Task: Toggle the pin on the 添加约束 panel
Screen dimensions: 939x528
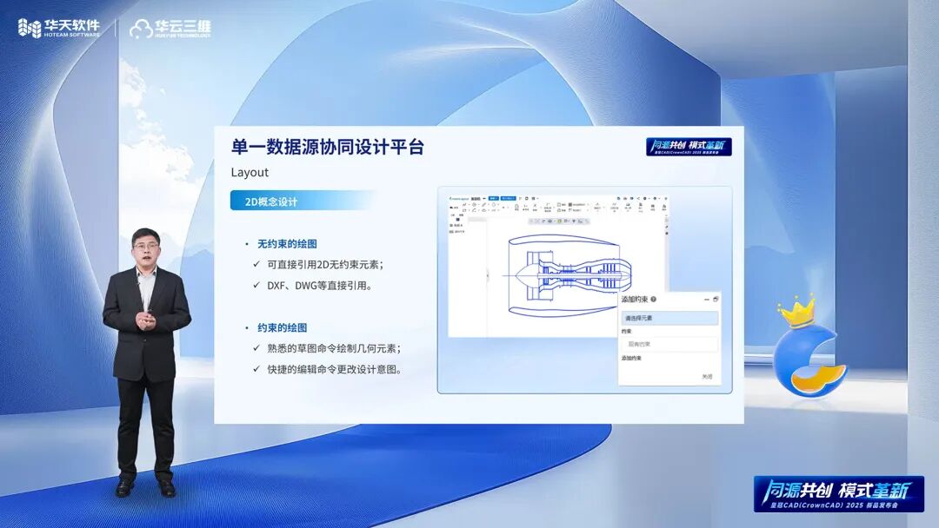Action: click(715, 299)
